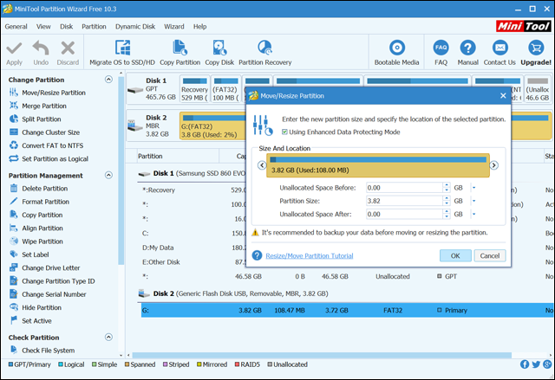Screen dimensions: 555x380
Task: Confirm resize with OK button
Action: (455, 255)
